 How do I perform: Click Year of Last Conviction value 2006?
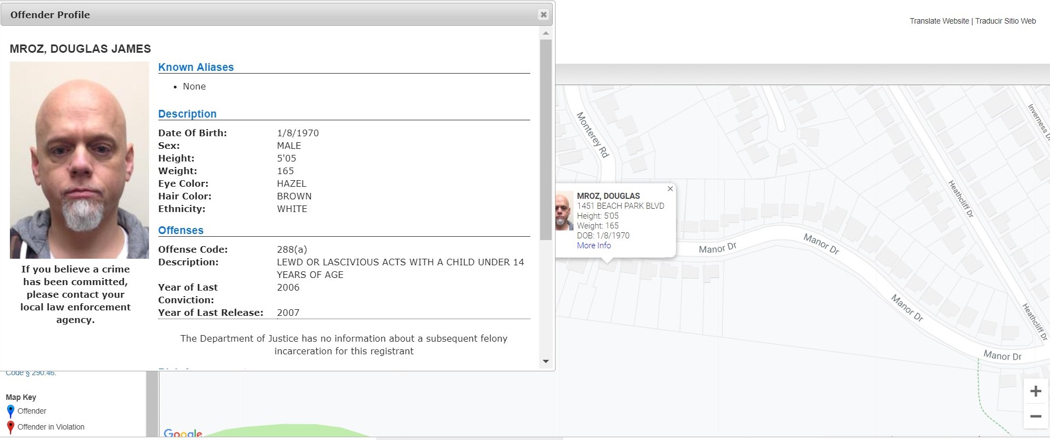coord(288,287)
